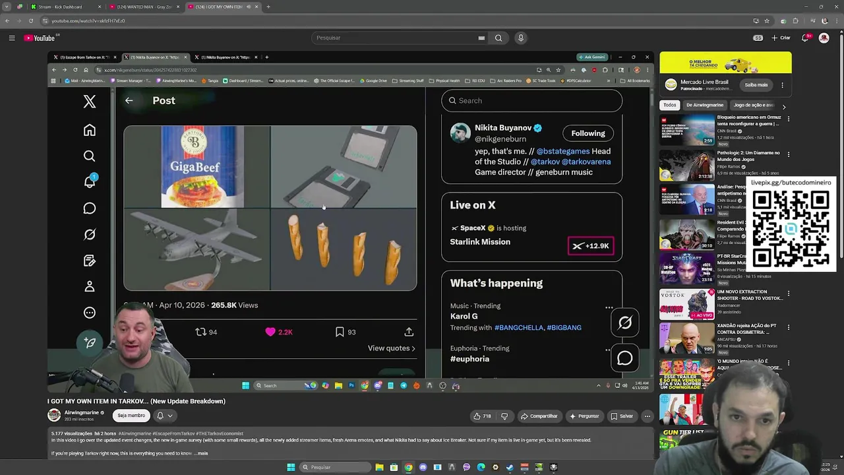Click the Windows Start button on taskbar

pyautogui.click(x=291, y=467)
